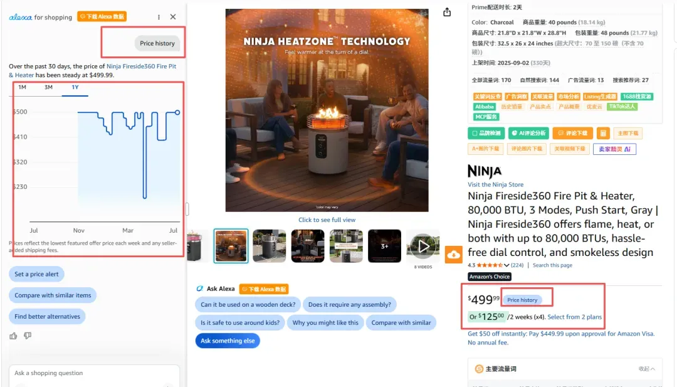Click the 市场分析 tag

click(568, 97)
